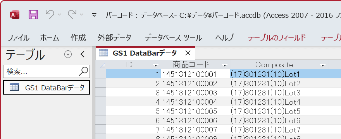Customize the Quick Access Toolbar dropdown
Viewport: 341px width, 139px height.
tap(94, 15)
